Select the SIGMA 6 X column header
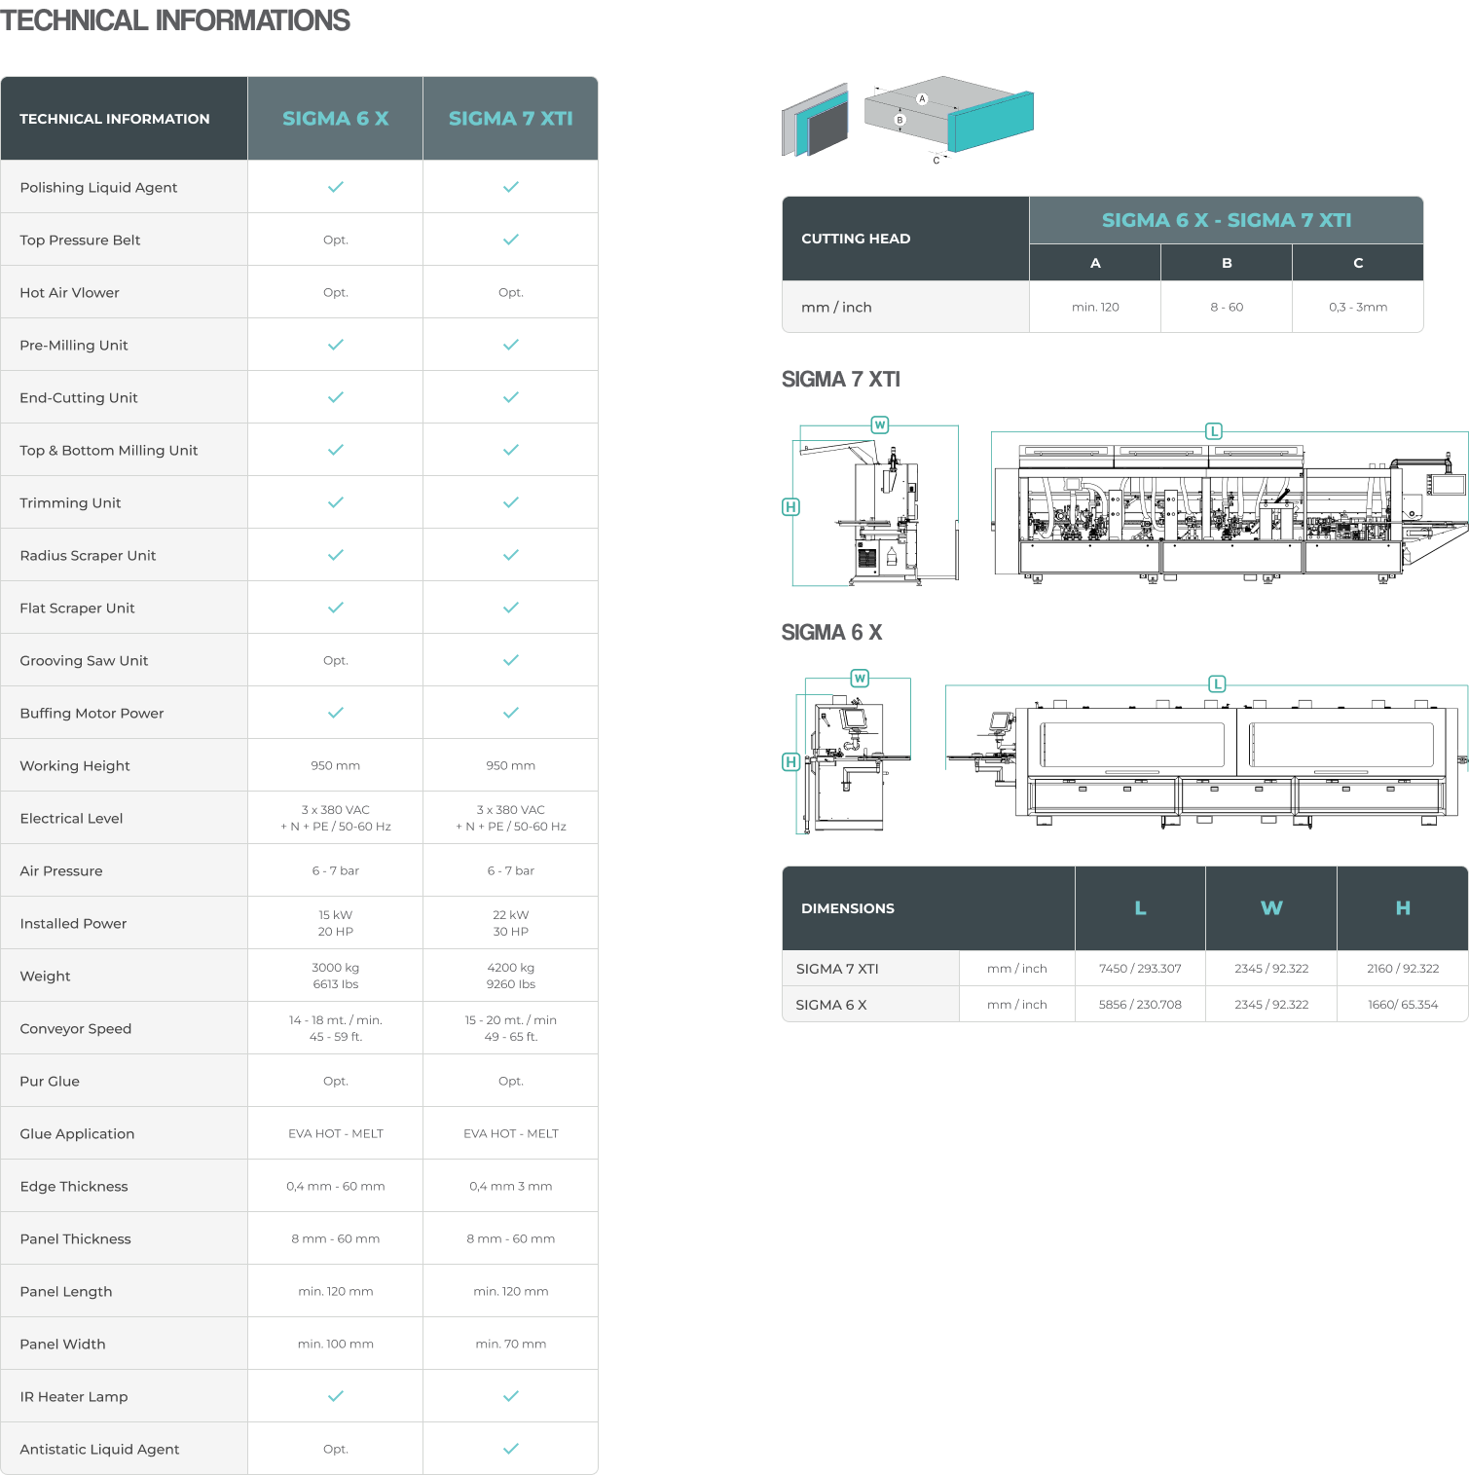The width and height of the screenshot is (1469, 1475). click(336, 119)
